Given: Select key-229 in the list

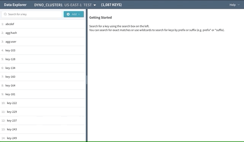Looking at the screenshot, I should (x=43, y=112).
